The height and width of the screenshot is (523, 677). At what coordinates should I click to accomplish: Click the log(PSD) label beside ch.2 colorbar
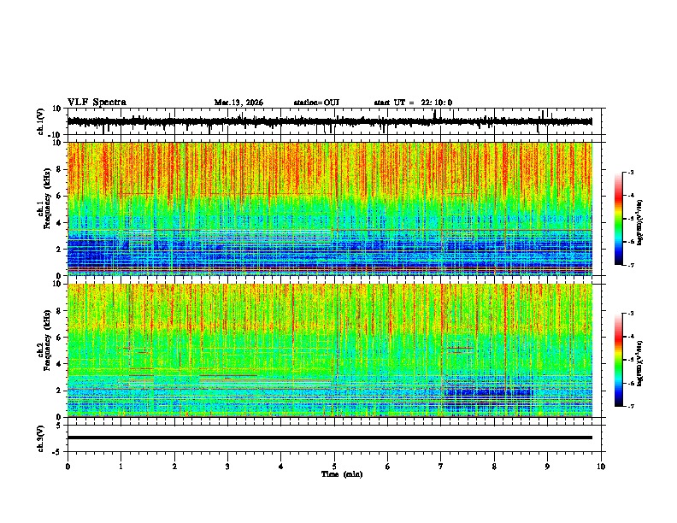[640, 363]
